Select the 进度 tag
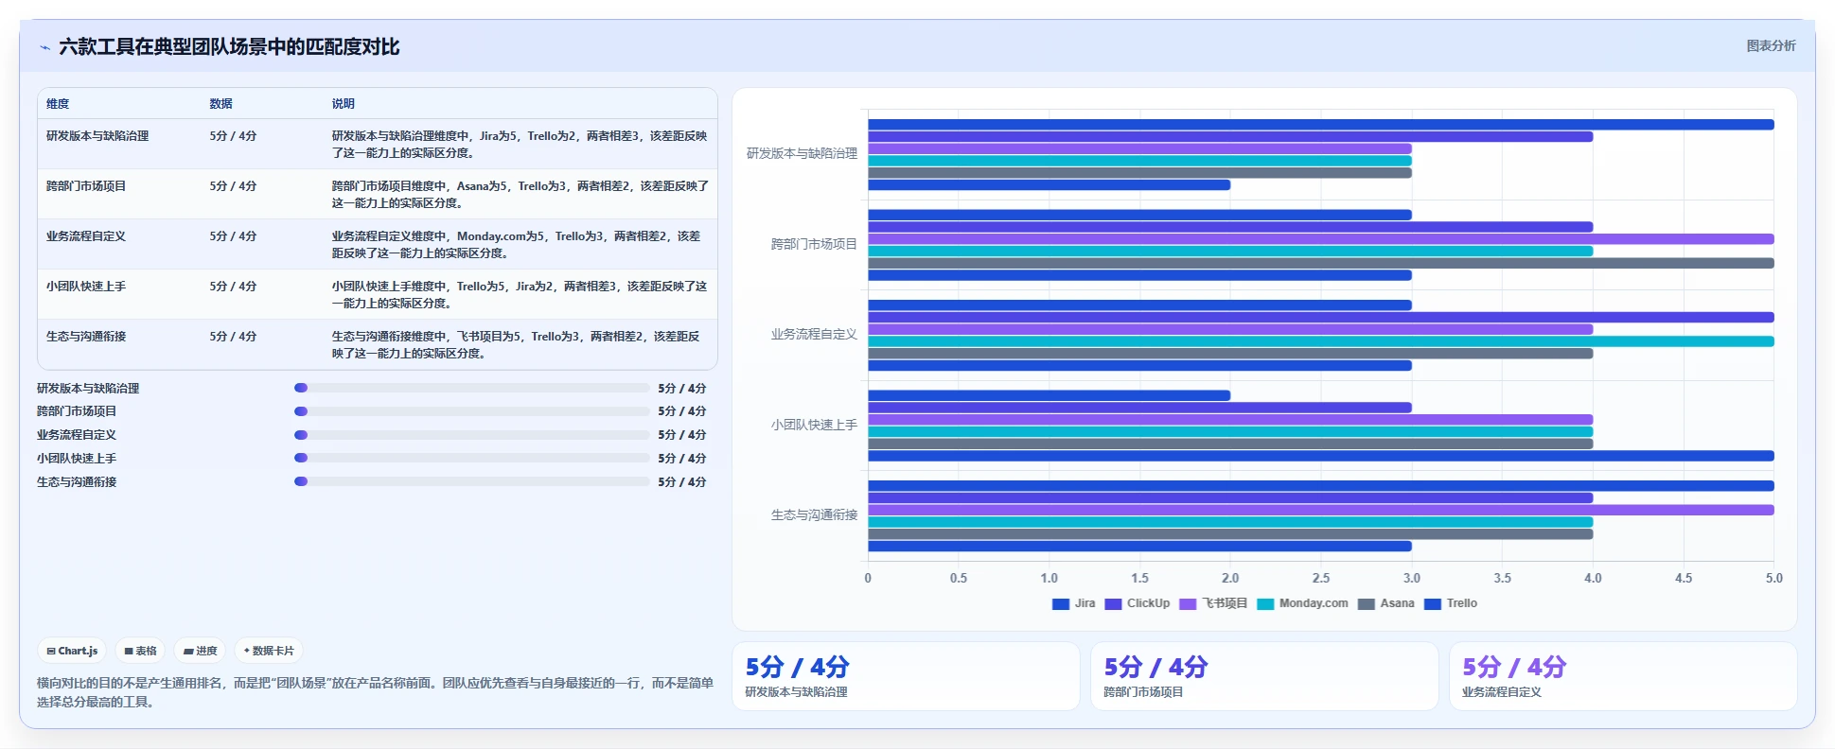1835x749 pixels. [200, 651]
